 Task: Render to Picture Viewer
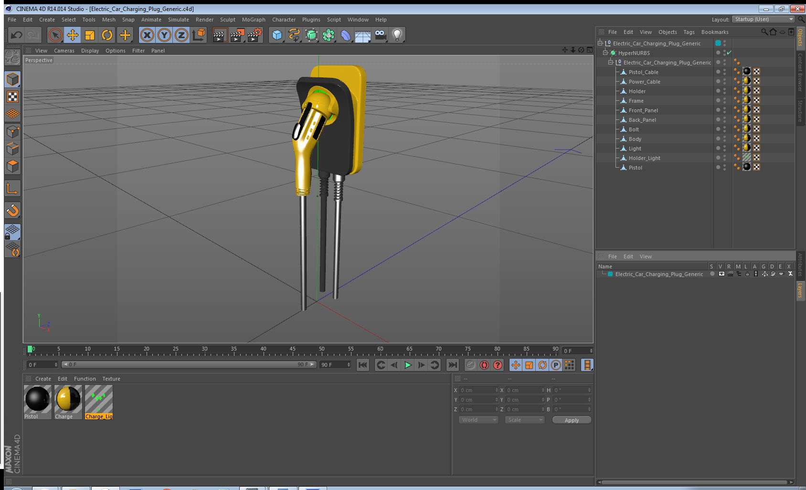pos(237,35)
